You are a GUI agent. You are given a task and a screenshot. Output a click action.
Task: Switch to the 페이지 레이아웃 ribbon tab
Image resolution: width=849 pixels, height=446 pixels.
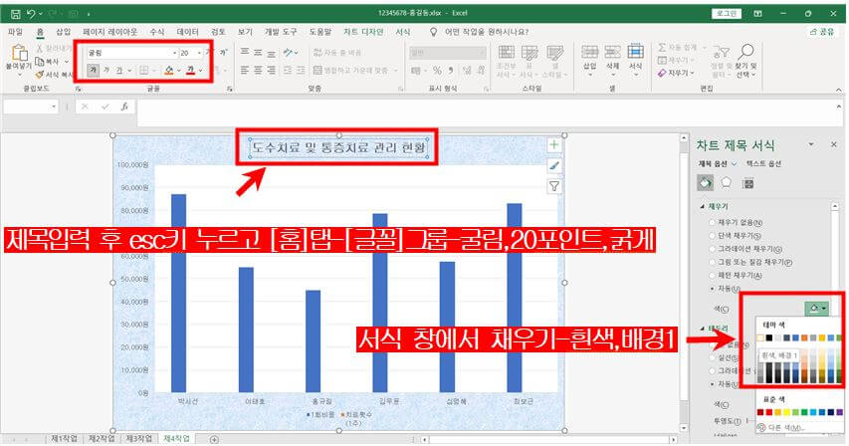pyautogui.click(x=109, y=33)
